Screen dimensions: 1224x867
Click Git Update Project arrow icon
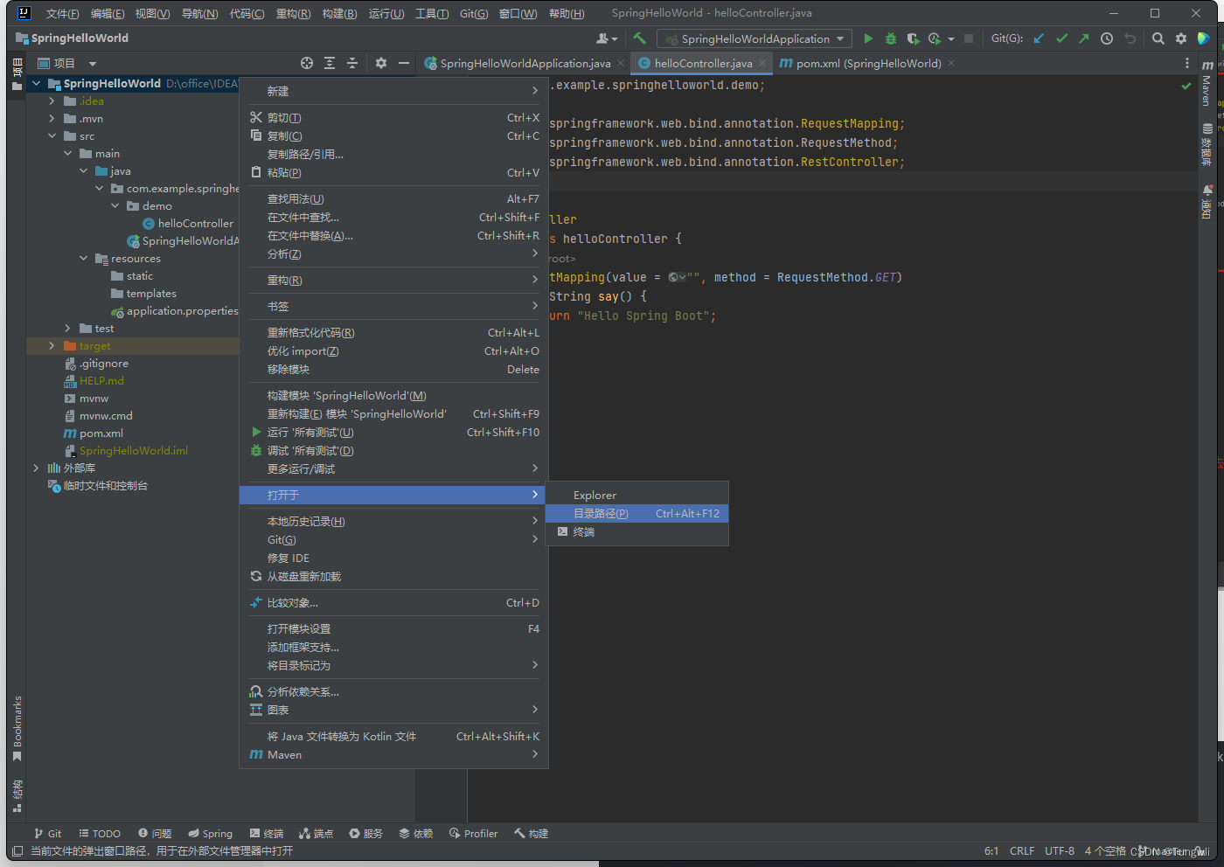[1039, 38]
